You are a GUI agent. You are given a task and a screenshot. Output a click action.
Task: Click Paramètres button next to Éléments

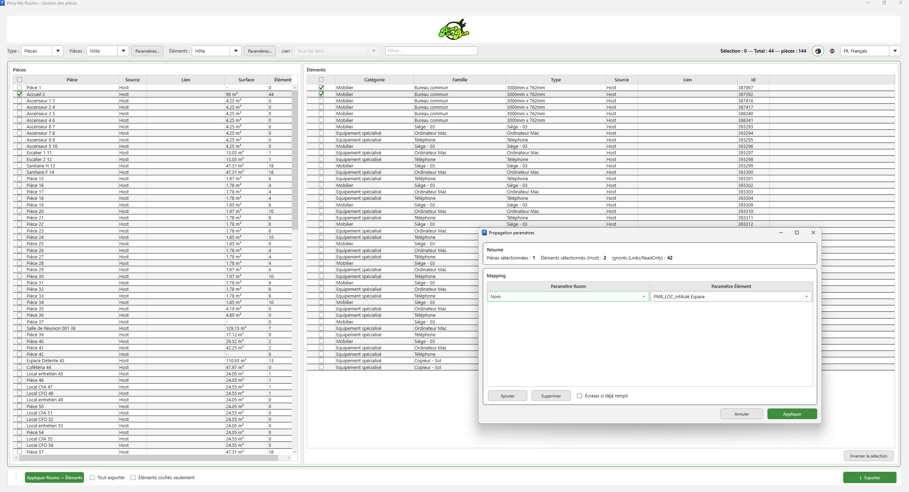(260, 51)
